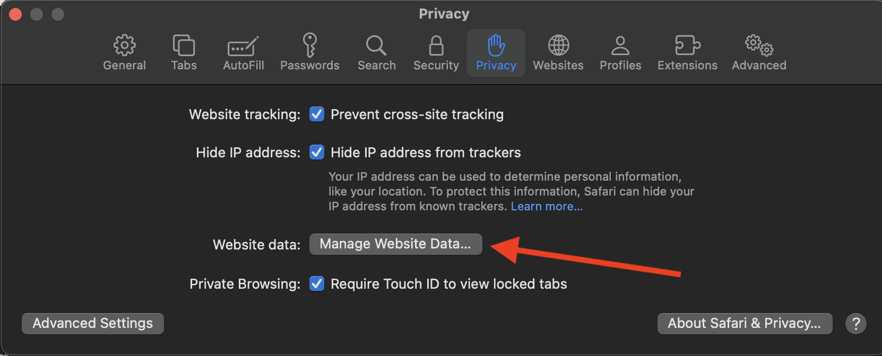Disable Require Touch ID for locked tabs
Image resolution: width=882 pixels, height=356 pixels.
tap(317, 284)
